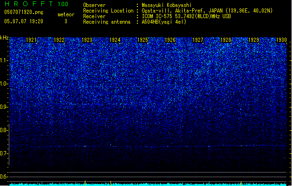Click the yellow meteor spike near 1924
This screenshot has width=292, height=186.
(x=110, y=183)
